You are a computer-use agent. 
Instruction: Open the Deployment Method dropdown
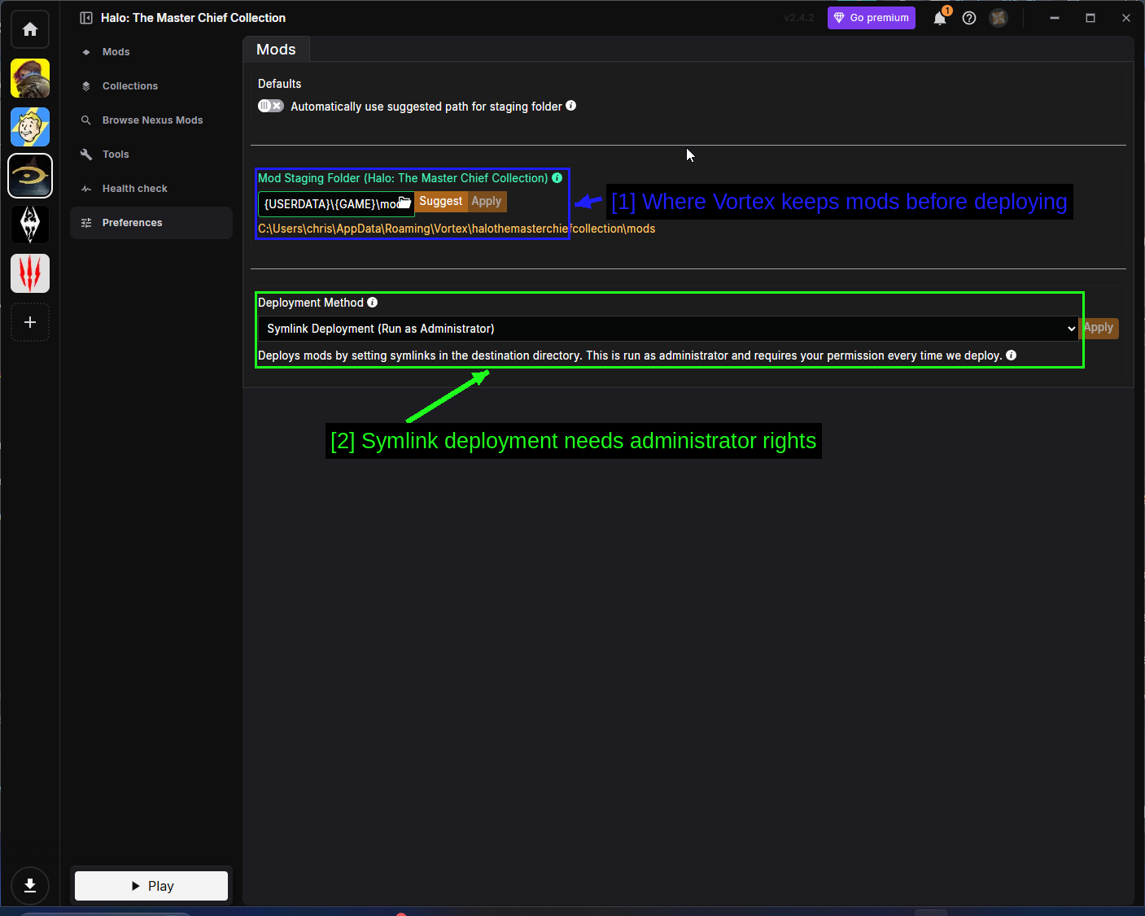click(x=668, y=329)
